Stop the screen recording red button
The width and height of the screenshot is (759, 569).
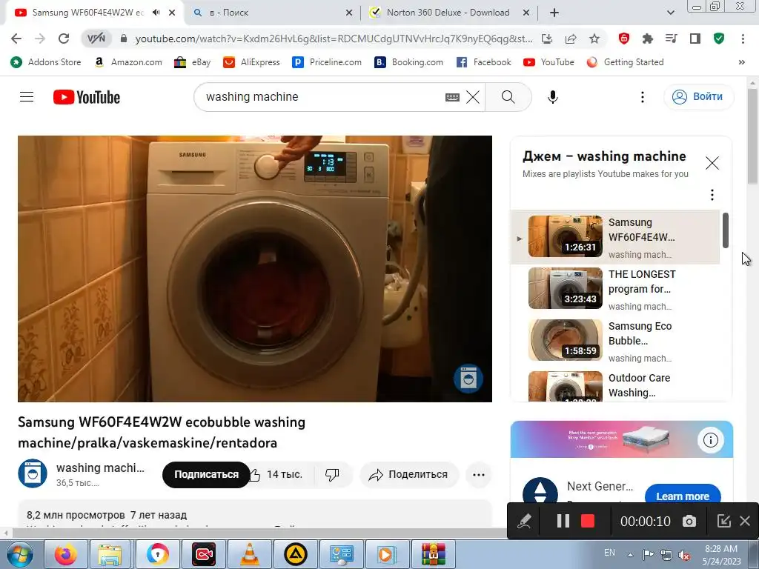(x=588, y=521)
